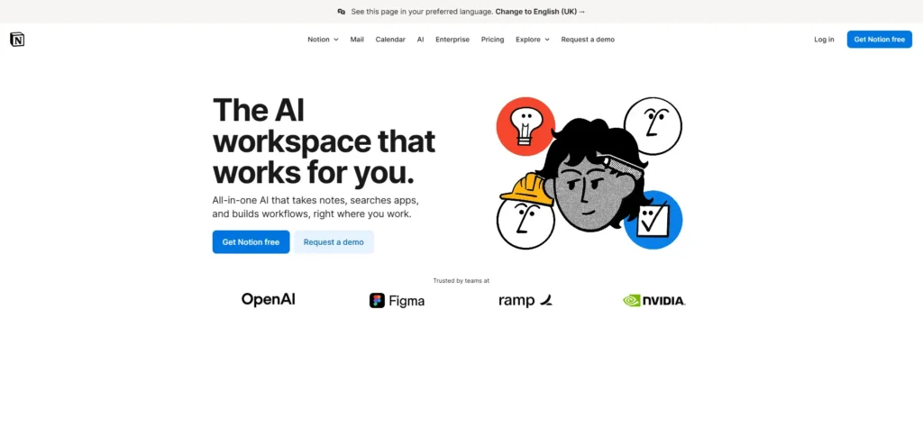Click the NVIDIA logo
923x445 pixels.
(654, 301)
